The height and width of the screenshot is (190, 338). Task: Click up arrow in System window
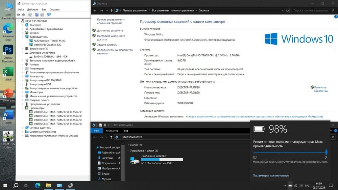click(x=112, y=10)
